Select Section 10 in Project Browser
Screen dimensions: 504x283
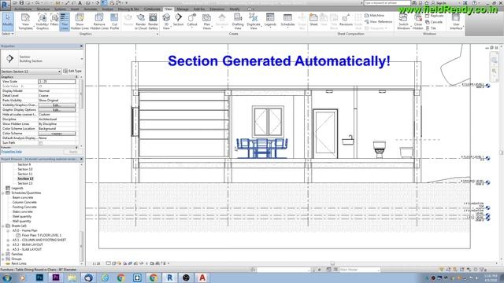coord(25,169)
